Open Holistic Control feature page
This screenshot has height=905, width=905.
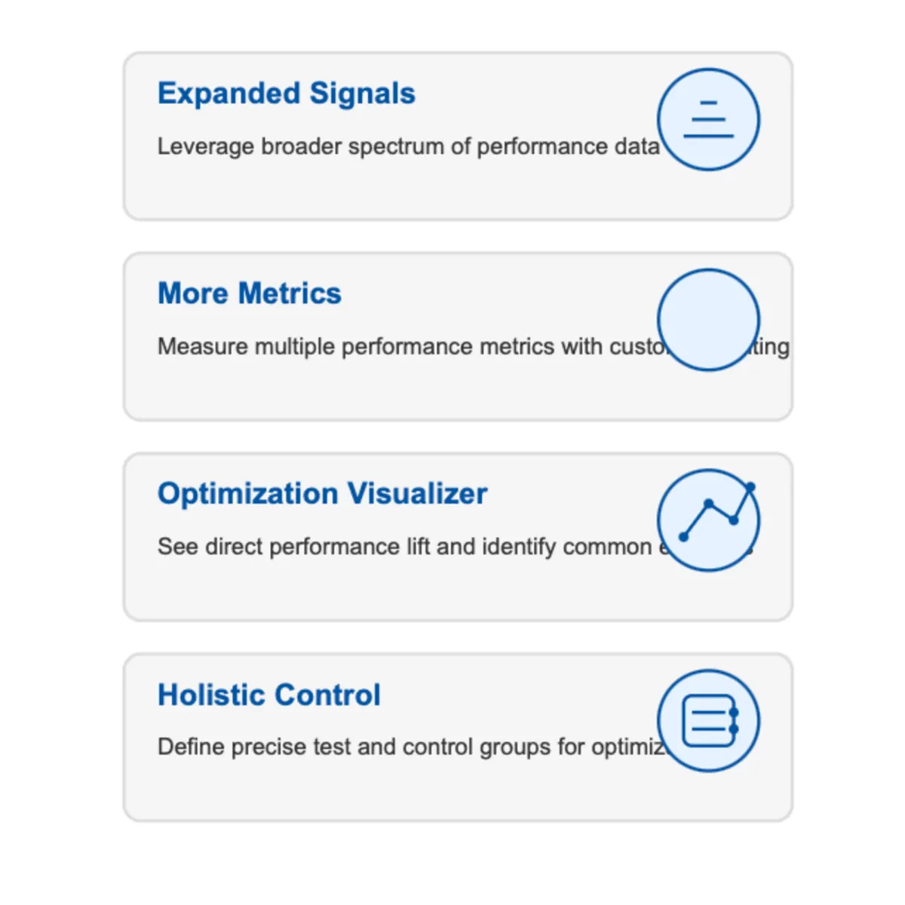(x=268, y=695)
